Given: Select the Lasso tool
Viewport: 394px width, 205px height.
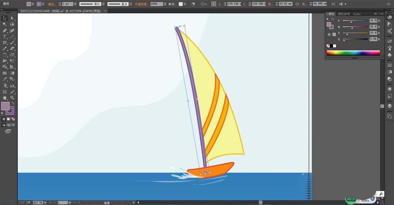Looking at the screenshot, I should coord(12,24).
